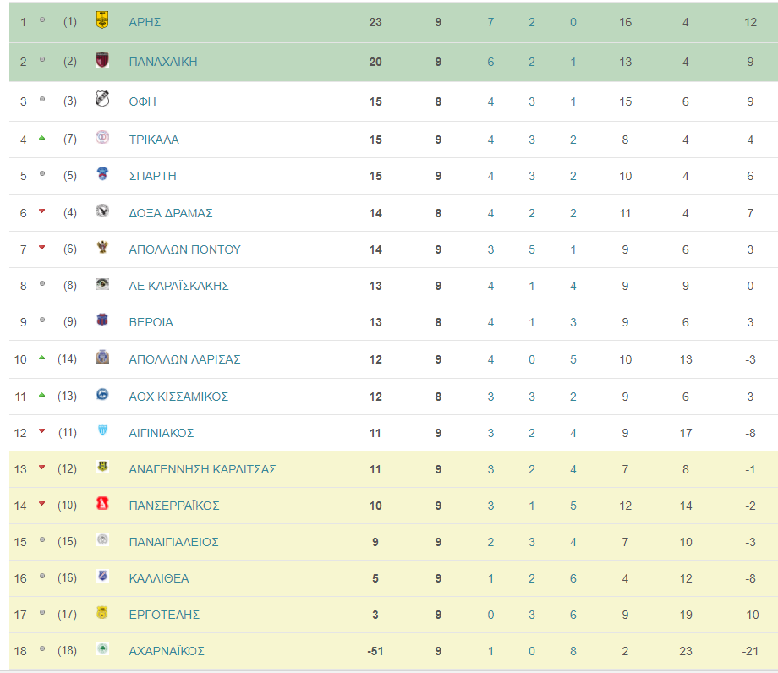Screen dimensions: 778x673
Task: Click the ΕΡΓΟΤΕΛΗΣ yellow crest
Action: 102,613
